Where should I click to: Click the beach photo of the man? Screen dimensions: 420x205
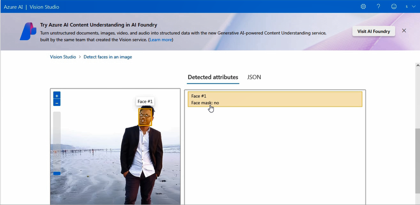(115, 146)
